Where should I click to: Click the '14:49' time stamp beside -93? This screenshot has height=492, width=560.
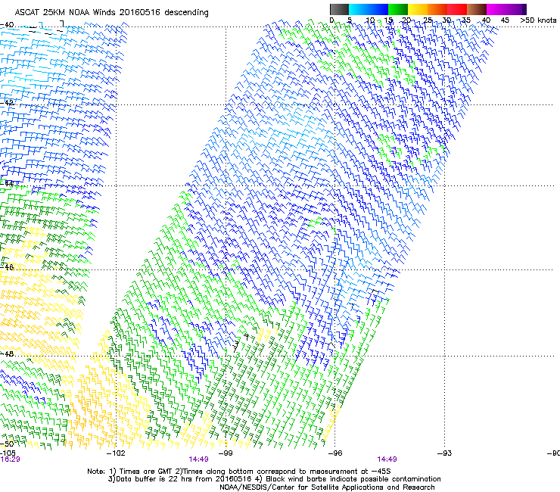click(387, 459)
